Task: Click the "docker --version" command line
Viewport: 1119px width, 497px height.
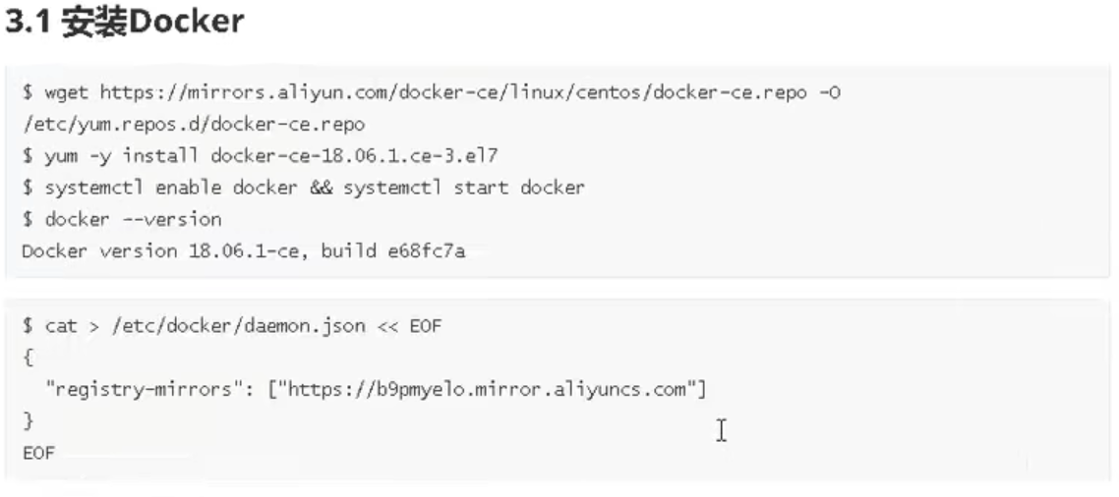Action: pyautogui.click(x=133, y=219)
